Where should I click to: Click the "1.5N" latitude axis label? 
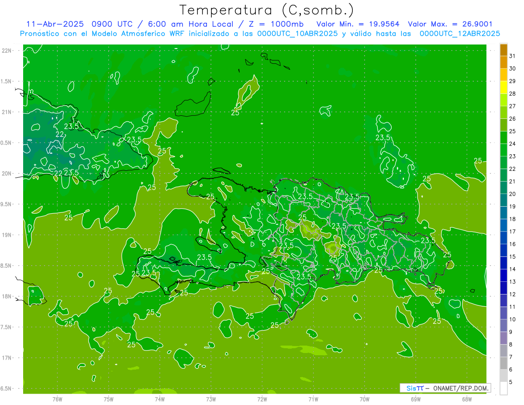[x=7, y=81]
